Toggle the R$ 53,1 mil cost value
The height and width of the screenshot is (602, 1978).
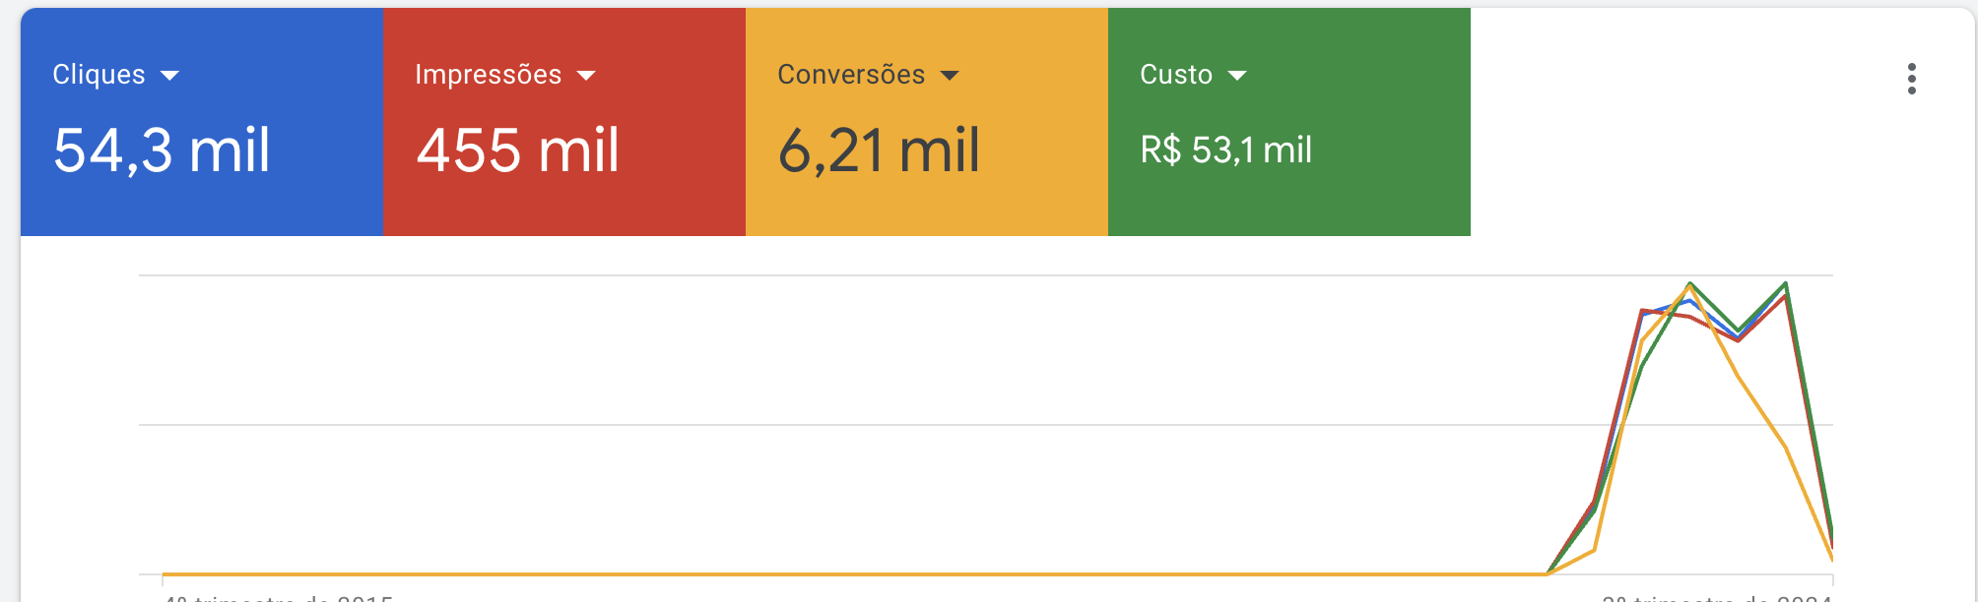(1225, 150)
